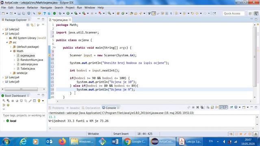This screenshot has width=260, height=146.
Task: Open Package Explorer View Menu triangle
Action: pyautogui.click(x=43, y=25)
